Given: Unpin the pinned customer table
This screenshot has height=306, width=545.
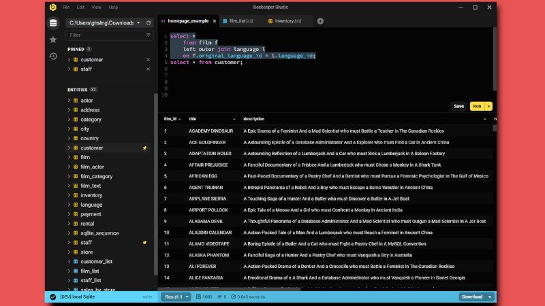Looking at the screenshot, I should 148,60.
